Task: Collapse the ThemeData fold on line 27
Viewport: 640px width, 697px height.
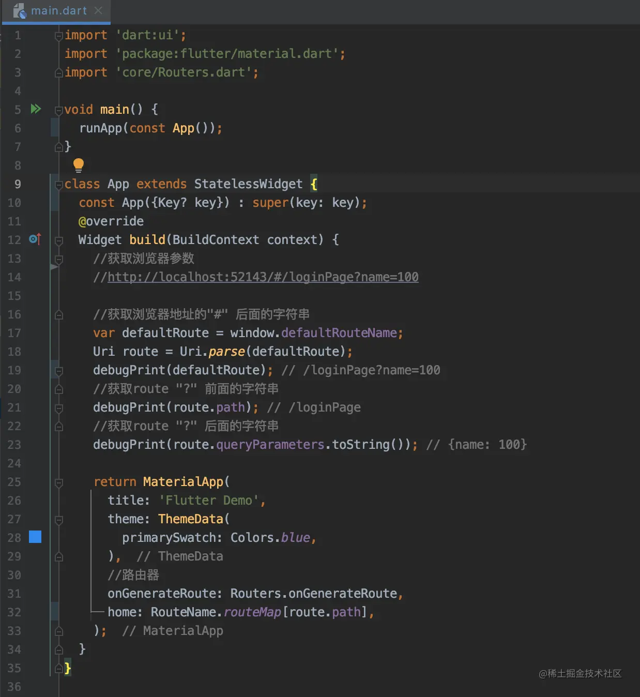Action: [59, 520]
